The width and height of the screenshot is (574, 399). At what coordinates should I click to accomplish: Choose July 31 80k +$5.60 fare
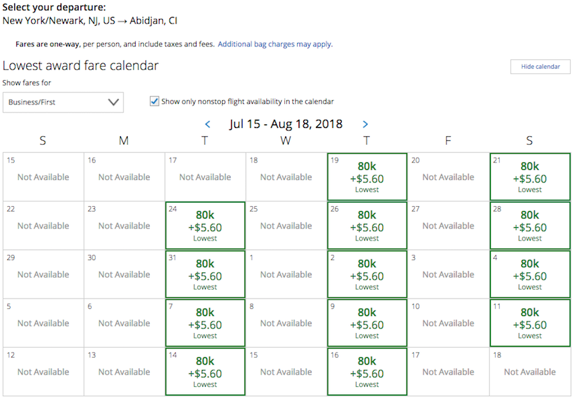[205, 274]
